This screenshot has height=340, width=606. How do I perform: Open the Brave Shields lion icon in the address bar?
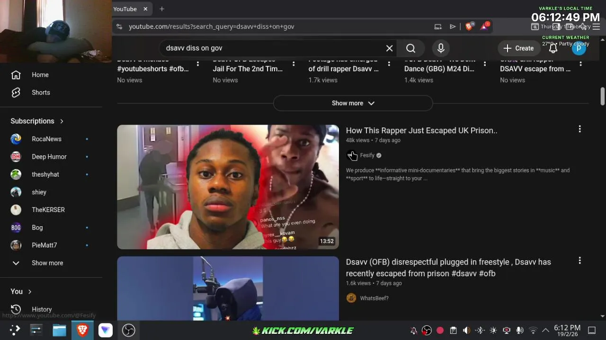point(469,26)
